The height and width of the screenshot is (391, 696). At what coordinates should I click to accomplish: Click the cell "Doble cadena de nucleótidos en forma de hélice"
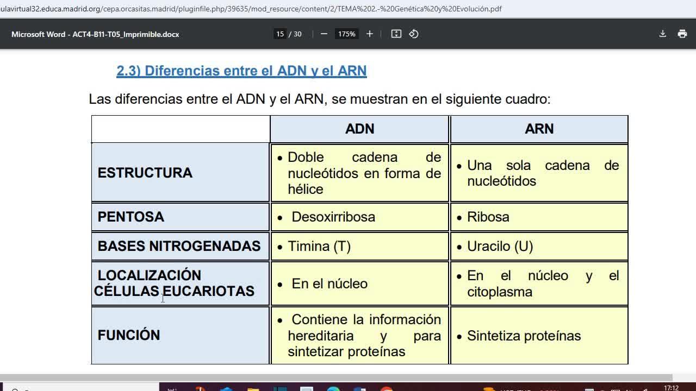click(360, 173)
